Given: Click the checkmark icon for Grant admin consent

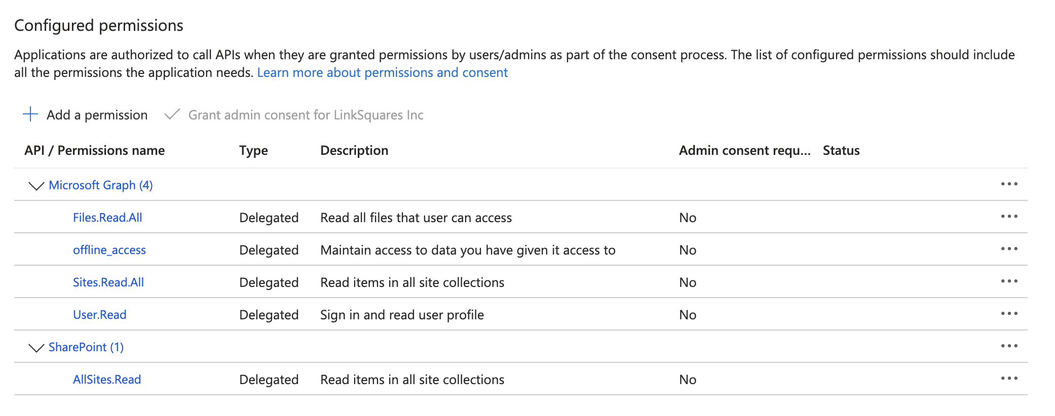Looking at the screenshot, I should pos(172,114).
